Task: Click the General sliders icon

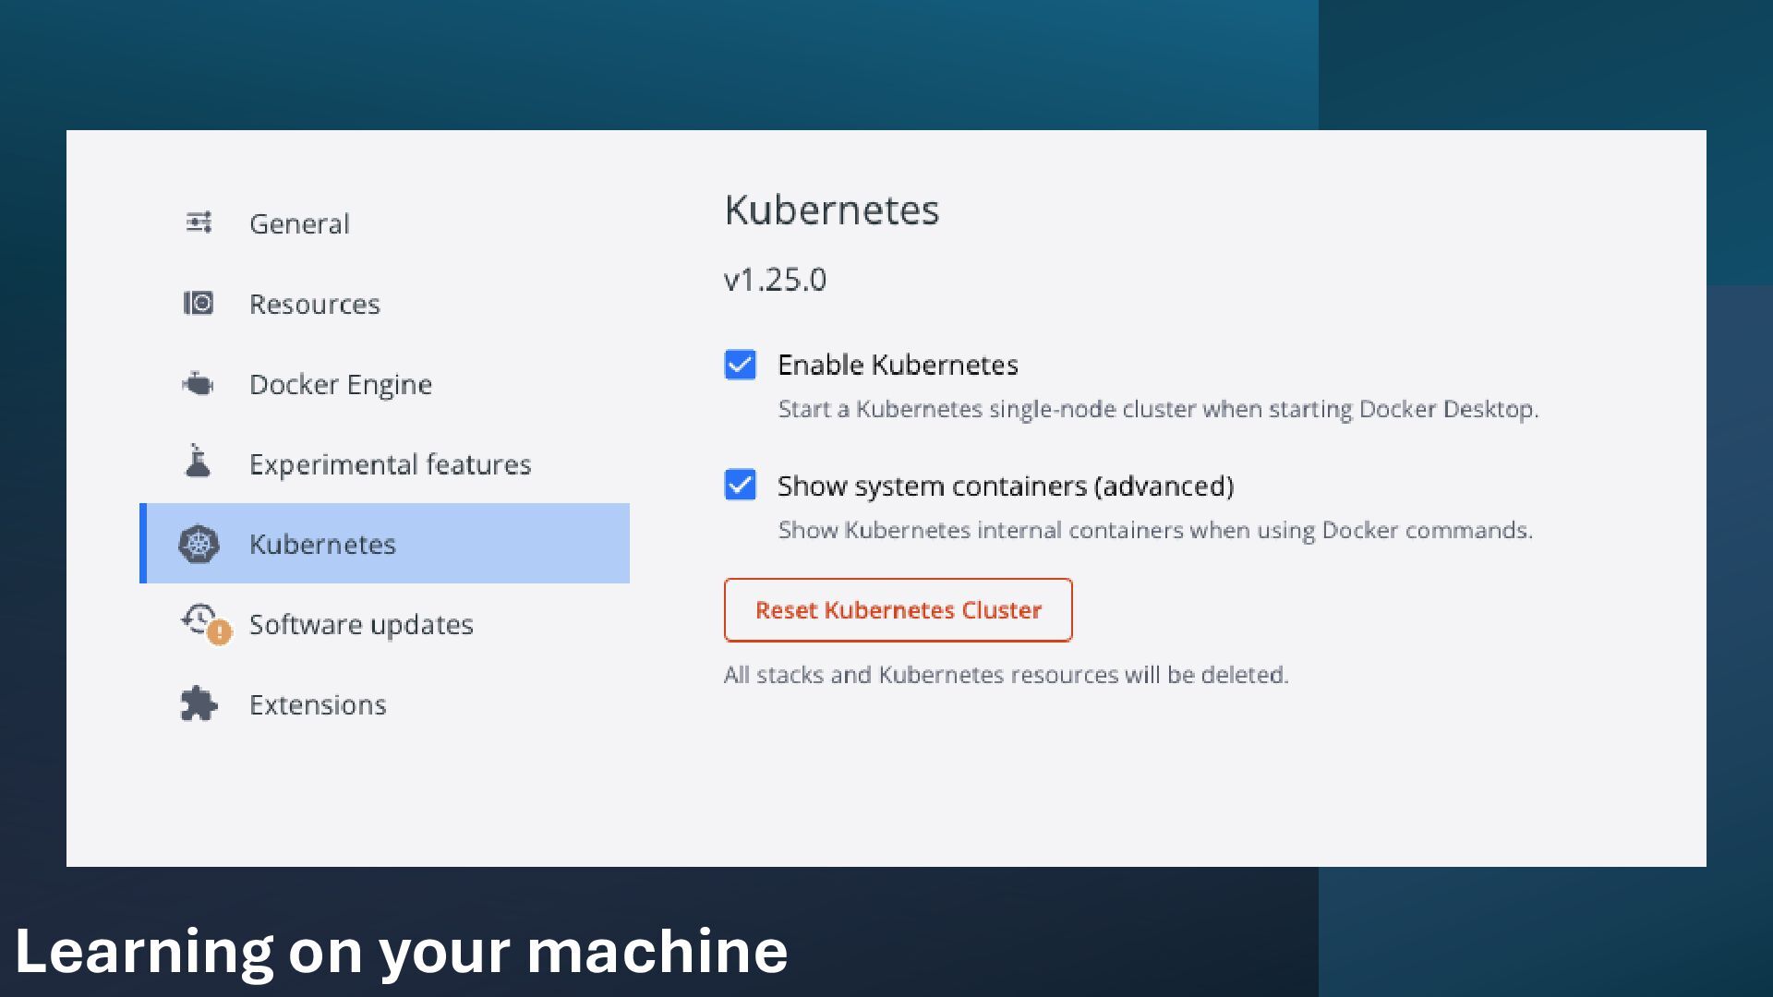Action: [199, 222]
